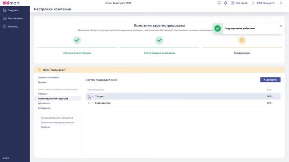
Task: Click the company building icon in header
Action: [x=254, y=3]
